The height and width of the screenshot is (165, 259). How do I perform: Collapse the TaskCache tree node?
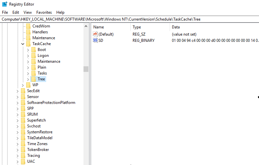23,44
